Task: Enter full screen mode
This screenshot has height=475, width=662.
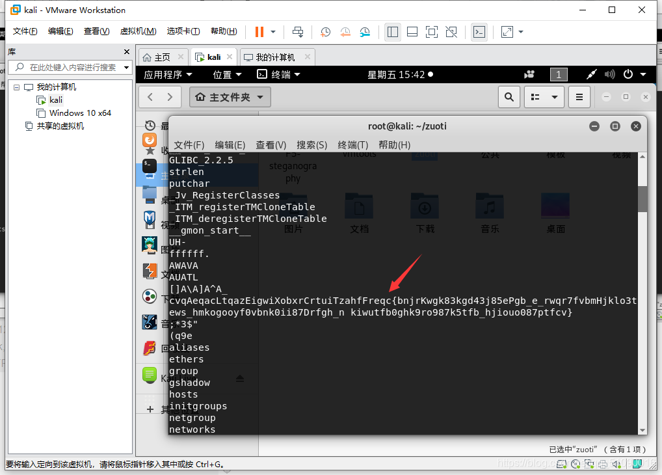Action: [x=432, y=32]
